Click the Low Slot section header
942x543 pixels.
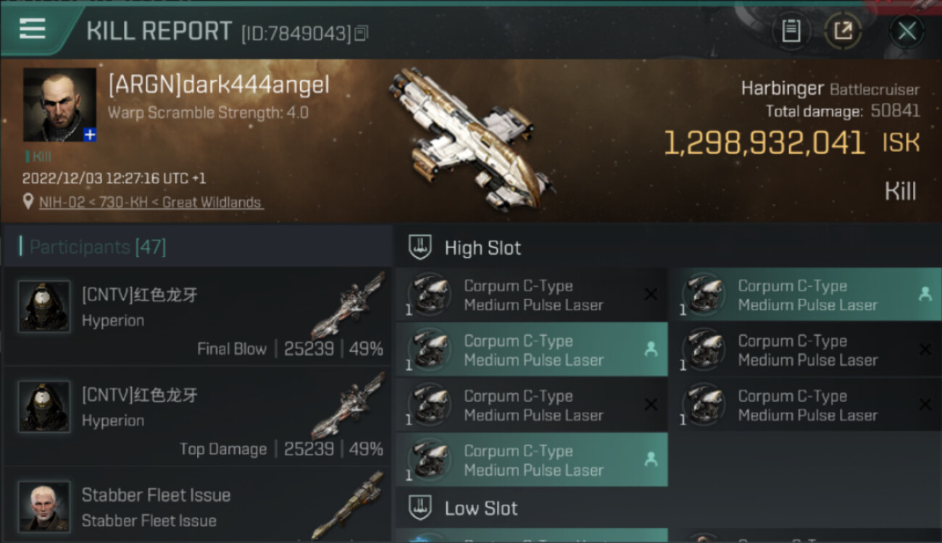(x=667, y=508)
